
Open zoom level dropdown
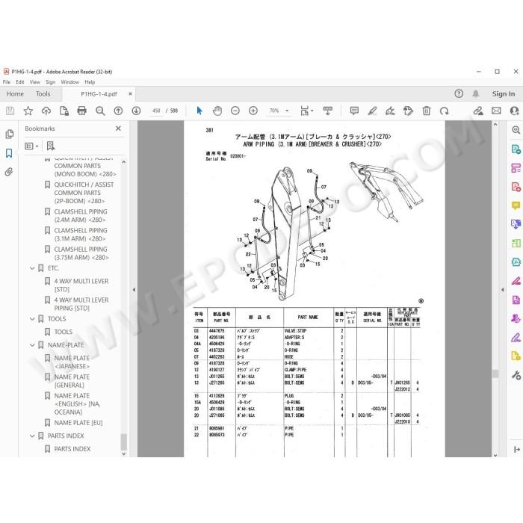pos(287,111)
